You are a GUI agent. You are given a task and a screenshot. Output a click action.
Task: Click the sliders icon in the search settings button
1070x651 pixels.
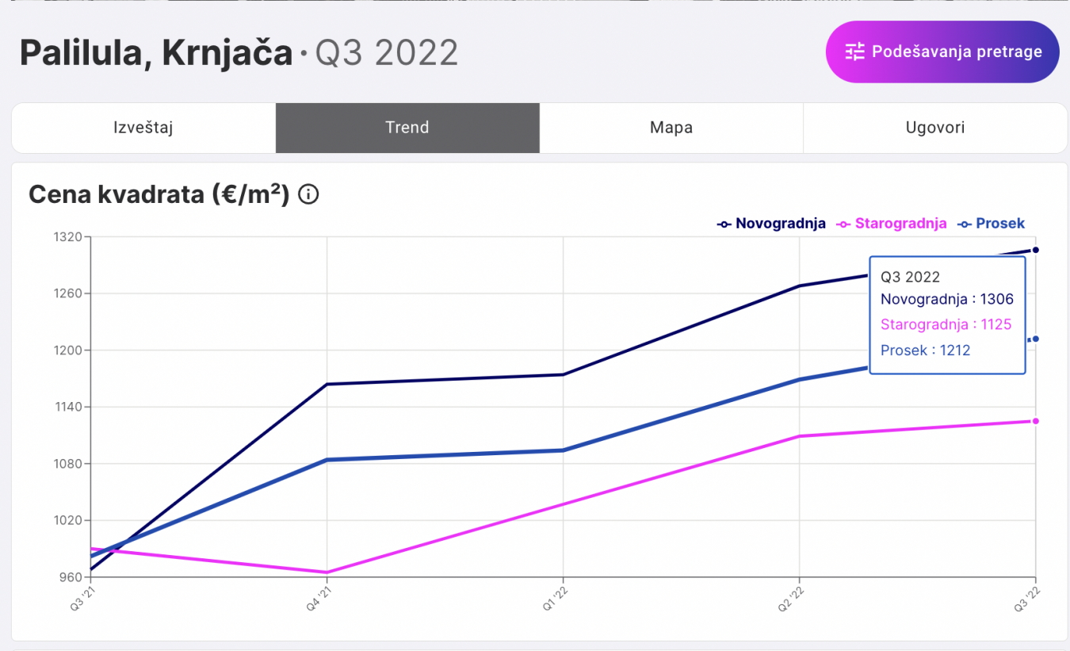854,52
